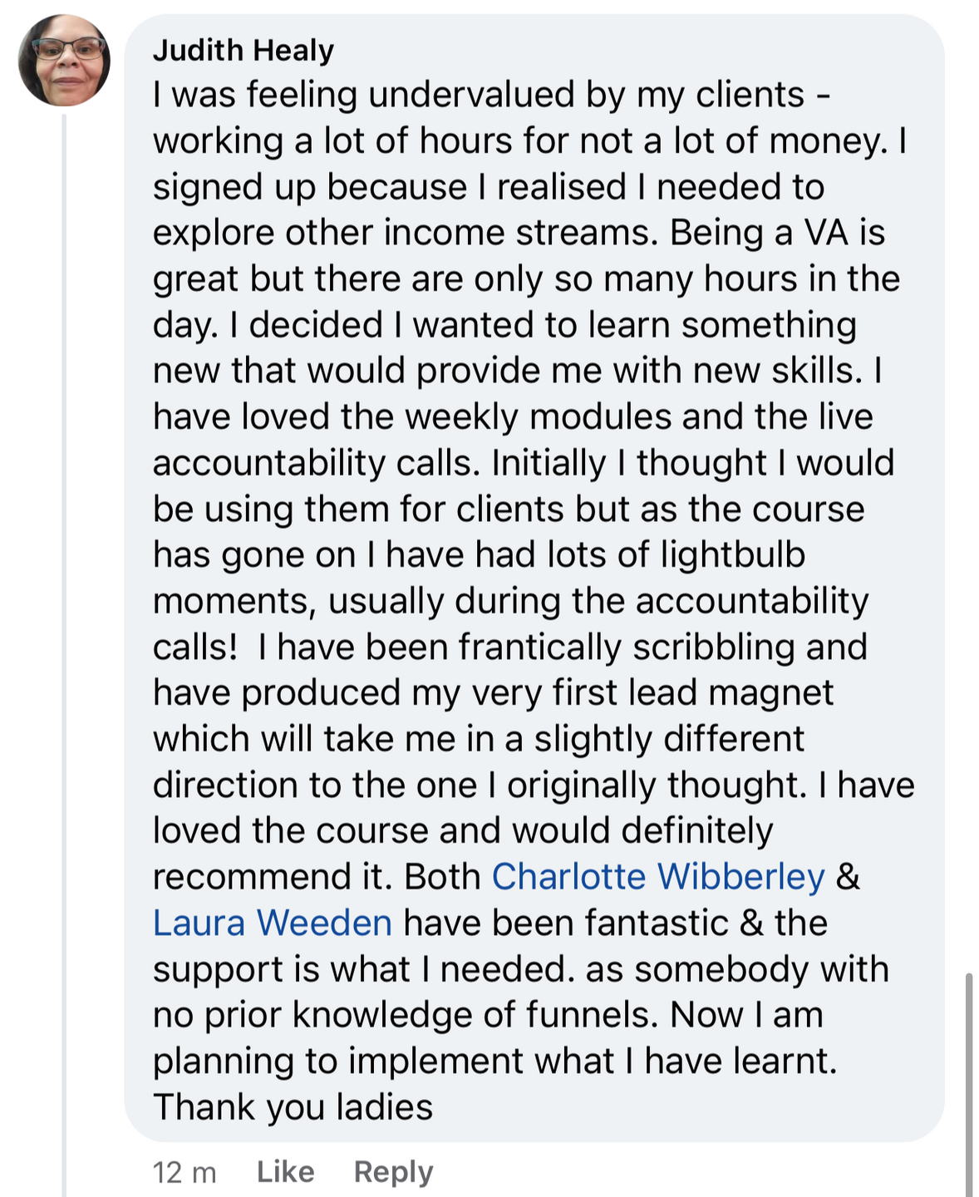This screenshot has height=1197, width=979.
Task: Click the words 'Thank you ladies'
Action: 293,1107
